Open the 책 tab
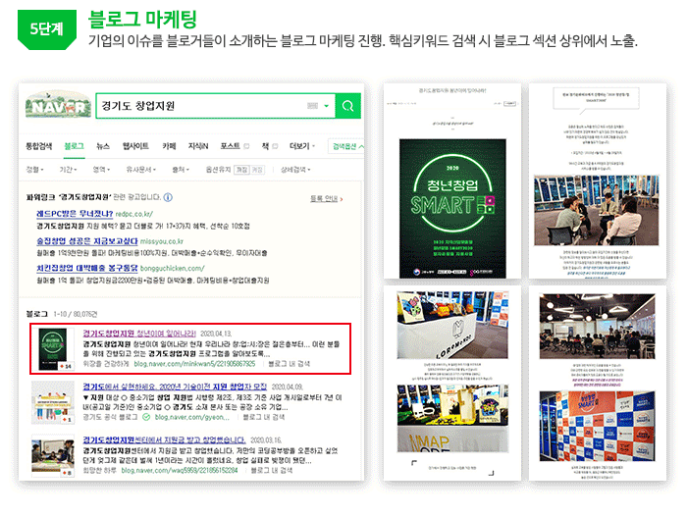Viewport: 687px width, 516px height. click(x=266, y=146)
